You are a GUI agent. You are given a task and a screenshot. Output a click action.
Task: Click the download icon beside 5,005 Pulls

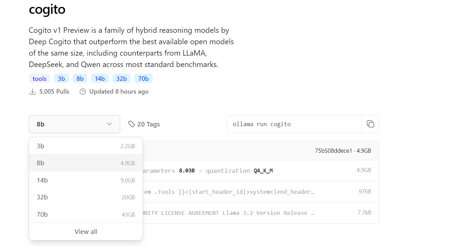click(x=33, y=92)
